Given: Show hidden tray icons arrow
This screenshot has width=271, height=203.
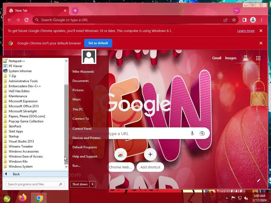Looking at the screenshot, I should coord(227,198).
